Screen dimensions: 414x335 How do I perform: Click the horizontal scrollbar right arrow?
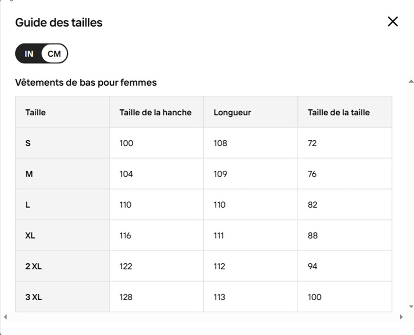tap(401, 317)
